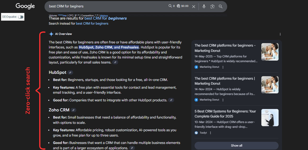Open three-dot menu beside Toolyt
The height and width of the screenshot is (150, 308).
[210, 133]
